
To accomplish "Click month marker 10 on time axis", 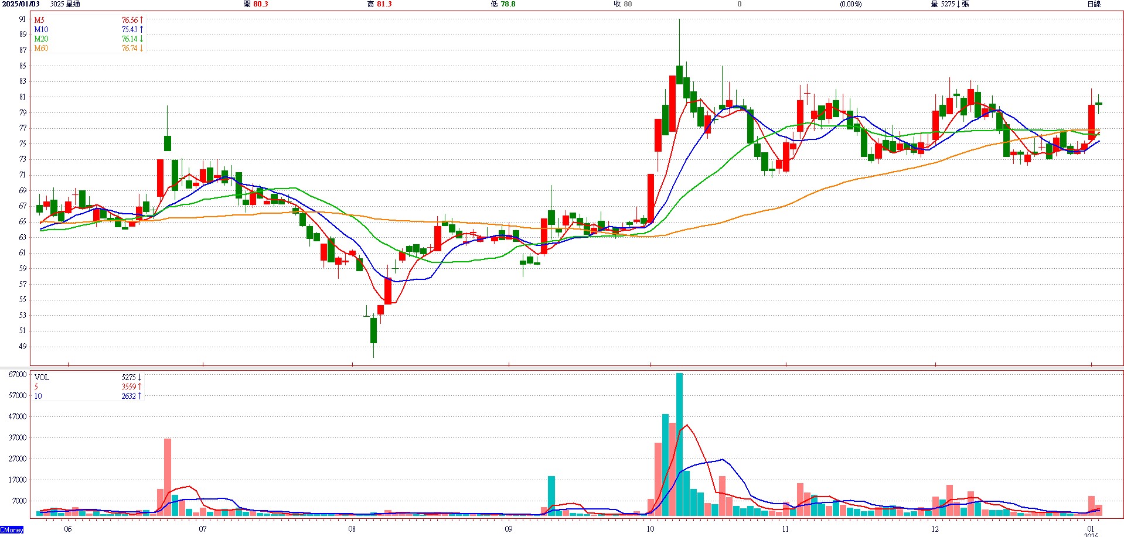I will point(650,529).
